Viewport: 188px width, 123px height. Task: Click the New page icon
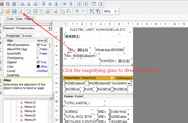[x=28, y=11]
